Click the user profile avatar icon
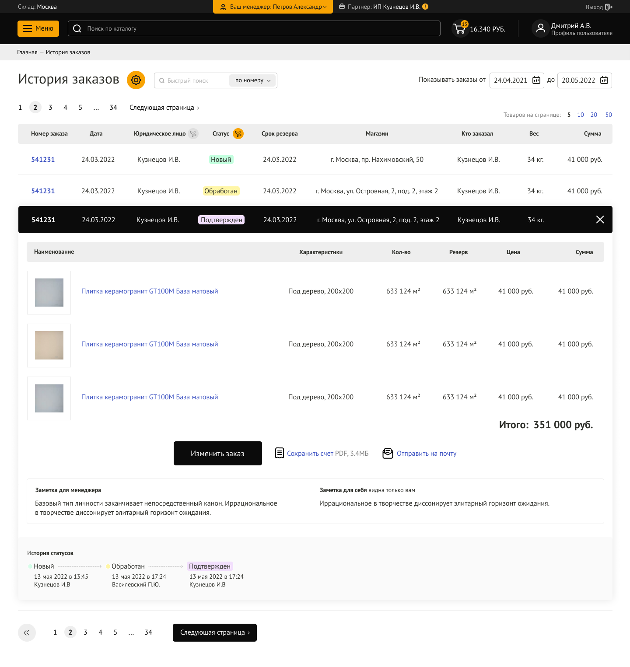Image resolution: width=630 pixels, height=667 pixels. click(x=540, y=29)
